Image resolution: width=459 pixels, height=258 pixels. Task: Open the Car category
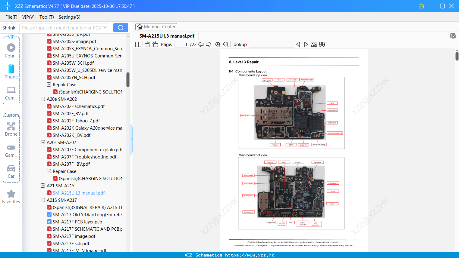11,171
